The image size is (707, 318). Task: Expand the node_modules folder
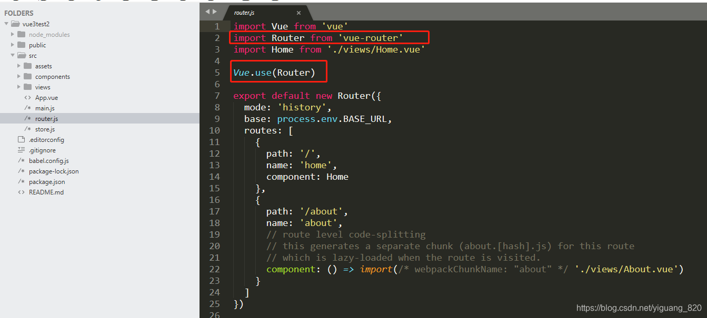pyautogui.click(x=13, y=34)
